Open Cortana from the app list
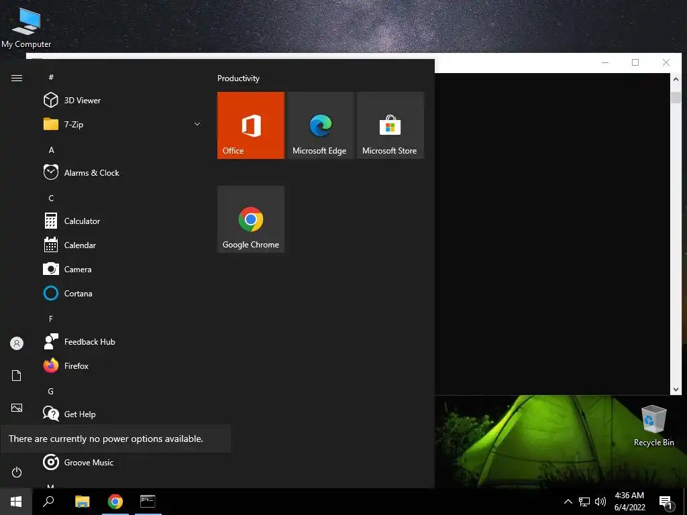Screen dimensions: 687x515 pyautogui.click(x=123, y=294)
